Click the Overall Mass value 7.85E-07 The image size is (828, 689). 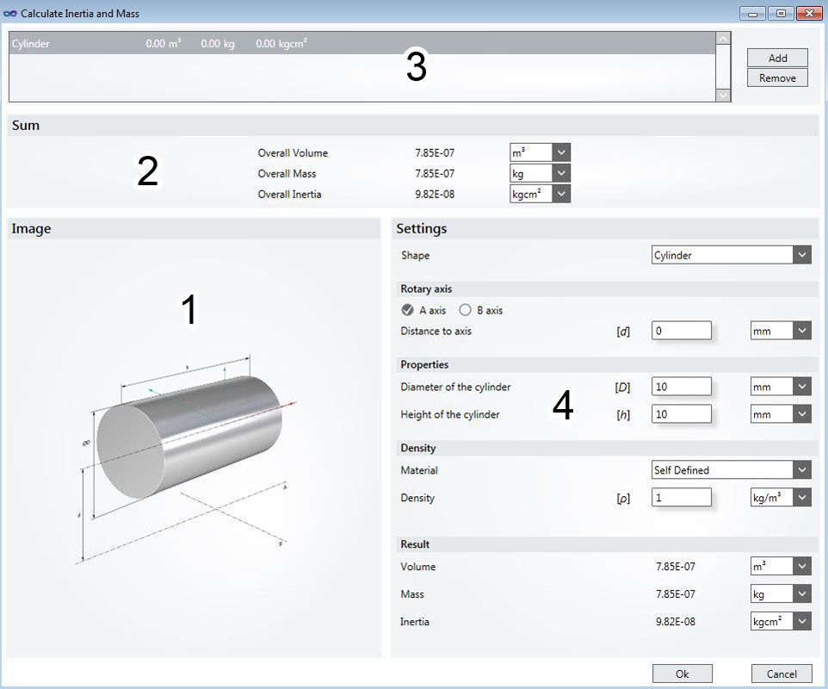(x=435, y=173)
